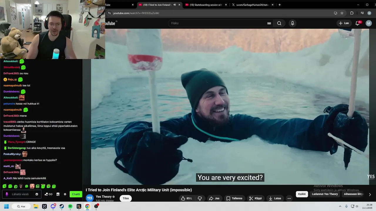Open File Explorer from the taskbar
376x211 pixels.
click(x=36, y=206)
